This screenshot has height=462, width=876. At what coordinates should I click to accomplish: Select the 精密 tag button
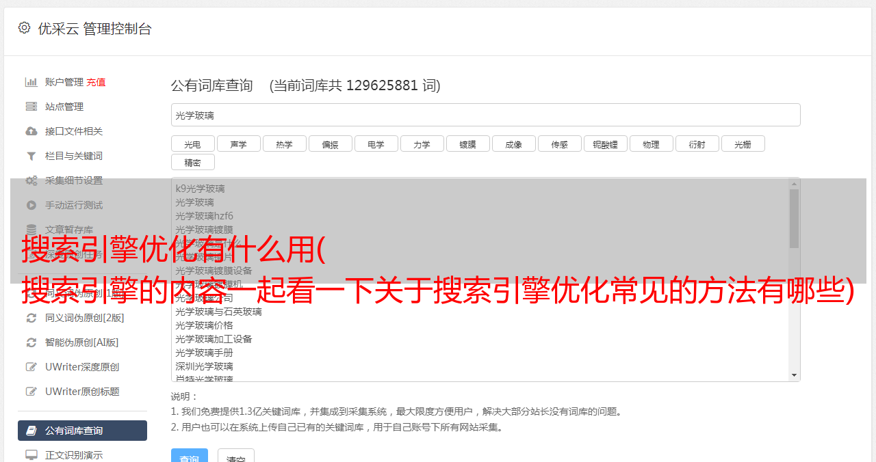192,163
